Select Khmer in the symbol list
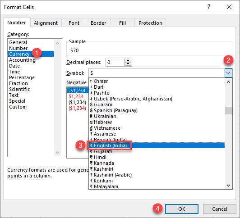This screenshot has height=218, width=240. pos(157,81)
